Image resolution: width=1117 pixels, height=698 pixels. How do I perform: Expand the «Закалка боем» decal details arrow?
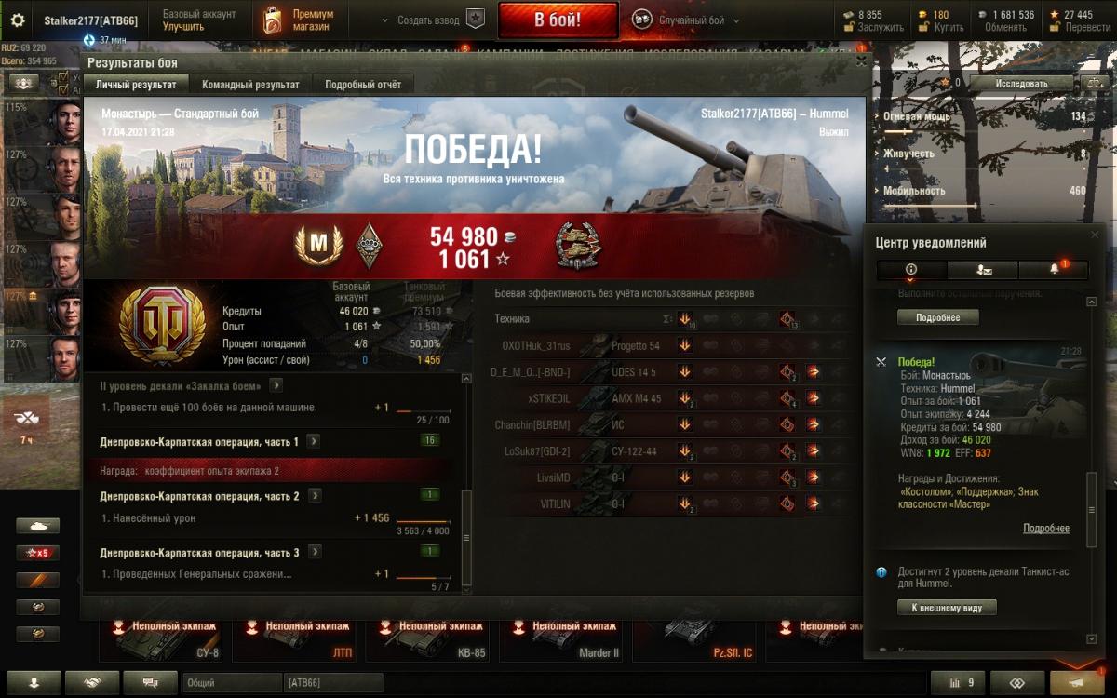tap(276, 385)
